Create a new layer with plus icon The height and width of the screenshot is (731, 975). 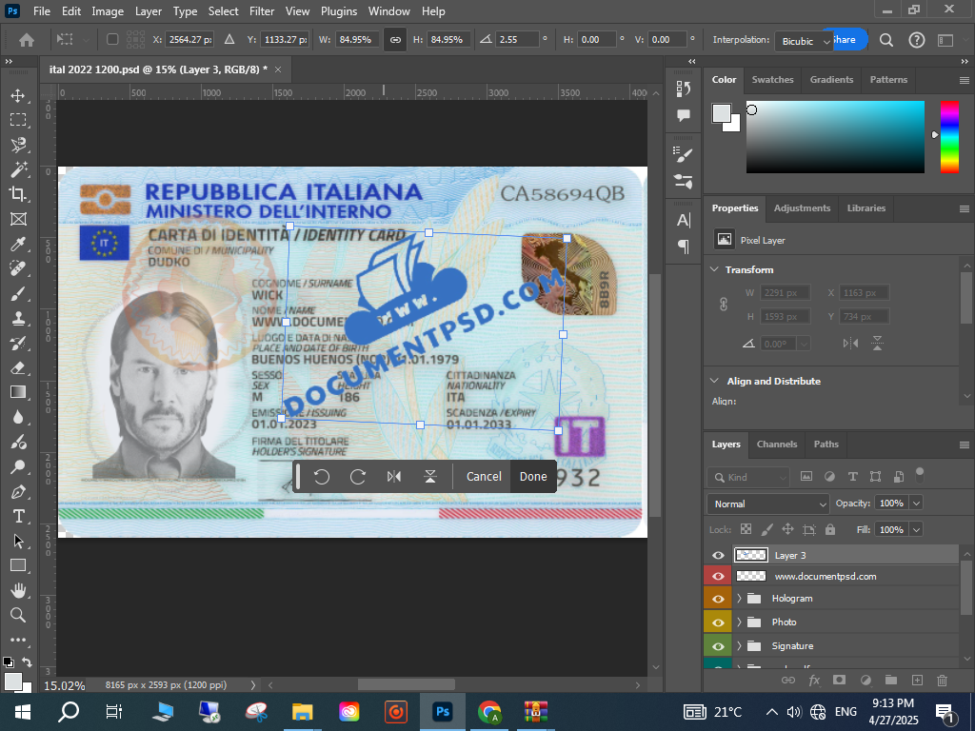click(x=917, y=680)
